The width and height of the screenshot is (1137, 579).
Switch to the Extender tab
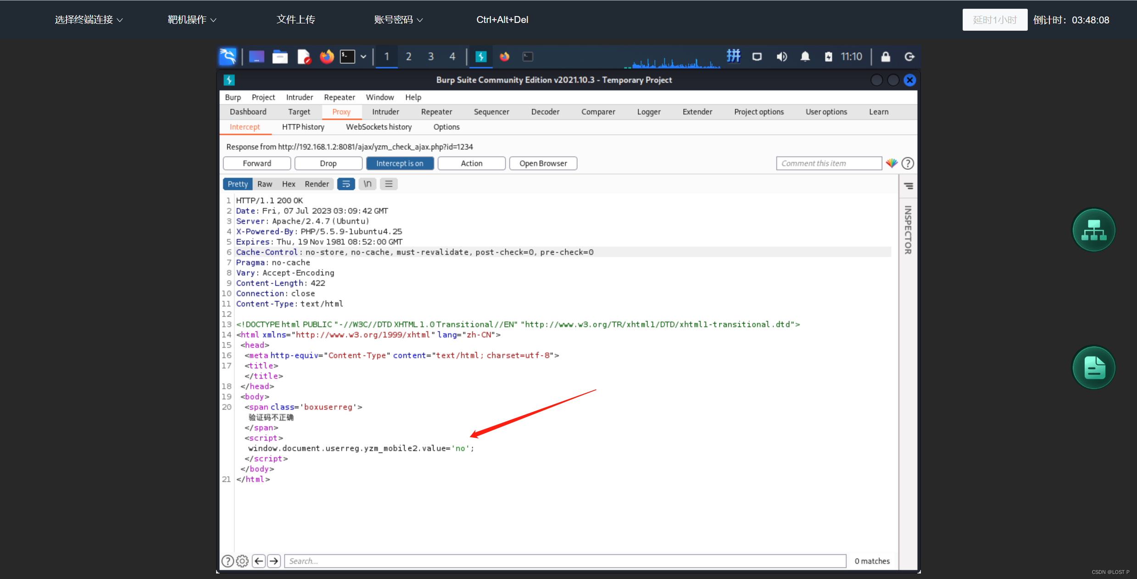[x=697, y=112]
